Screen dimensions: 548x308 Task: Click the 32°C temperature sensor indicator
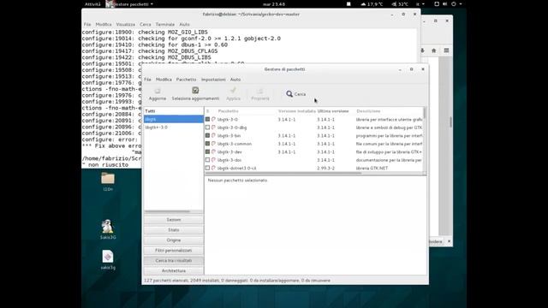(x=400, y=4)
